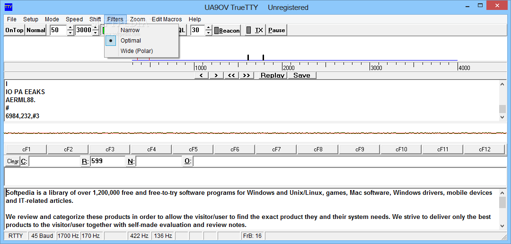This screenshot has width=511, height=244.
Task: Decrease the 30 value with down arrow
Action: pos(209,33)
